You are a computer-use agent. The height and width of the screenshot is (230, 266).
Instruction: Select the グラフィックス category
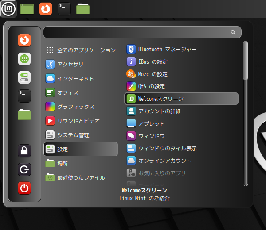[x=81, y=107]
